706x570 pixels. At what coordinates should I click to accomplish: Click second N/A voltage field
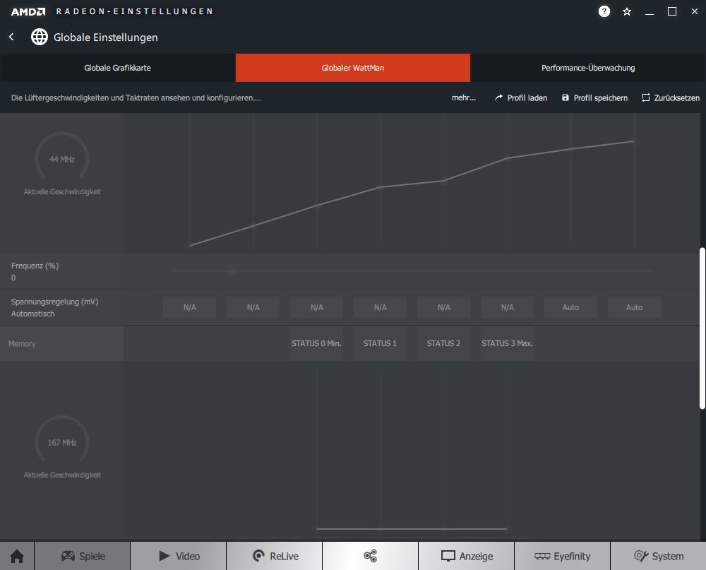click(253, 307)
